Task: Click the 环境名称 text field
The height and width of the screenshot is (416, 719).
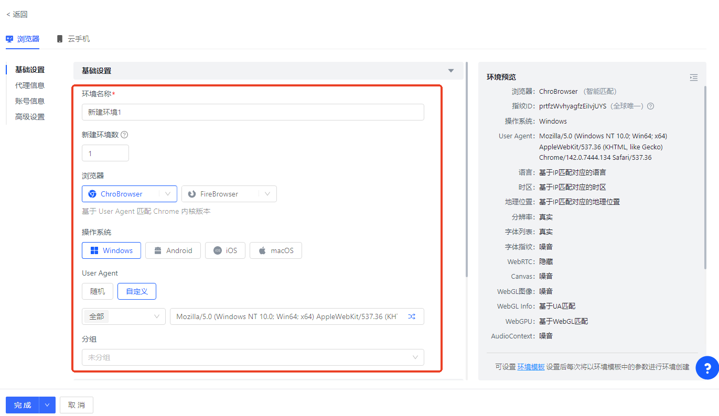Action: coord(253,112)
